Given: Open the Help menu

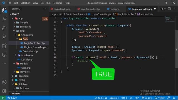Looking at the screenshot, I should pyautogui.click(x=67, y=3).
